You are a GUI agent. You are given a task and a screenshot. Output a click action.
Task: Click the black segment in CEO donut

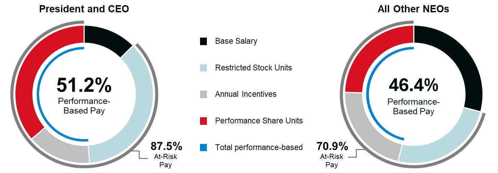(104, 38)
